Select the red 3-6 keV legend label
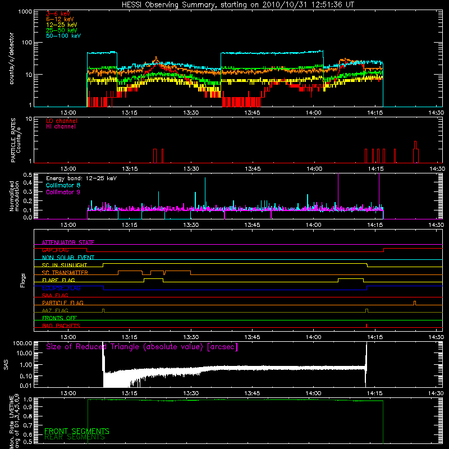This screenshot has width=449, height=449. tap(58, 13)
